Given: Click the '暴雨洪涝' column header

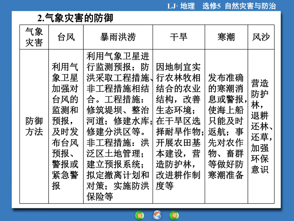Looking at the screenshot, I should click(118, 37).
